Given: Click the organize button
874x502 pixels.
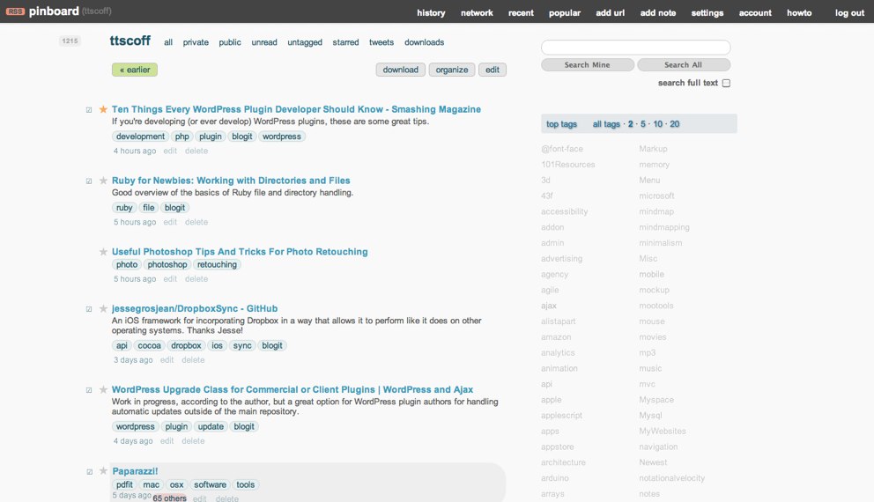Looking at the screenshot, I should (452, 70).
